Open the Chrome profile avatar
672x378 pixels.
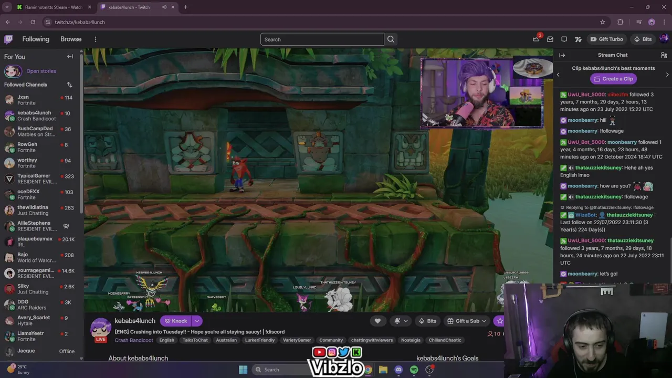652,22
